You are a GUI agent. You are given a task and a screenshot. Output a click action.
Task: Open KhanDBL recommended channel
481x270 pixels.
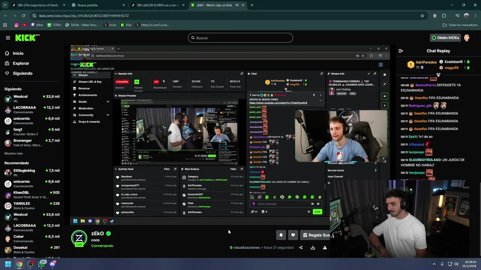(x=32, y=195)
